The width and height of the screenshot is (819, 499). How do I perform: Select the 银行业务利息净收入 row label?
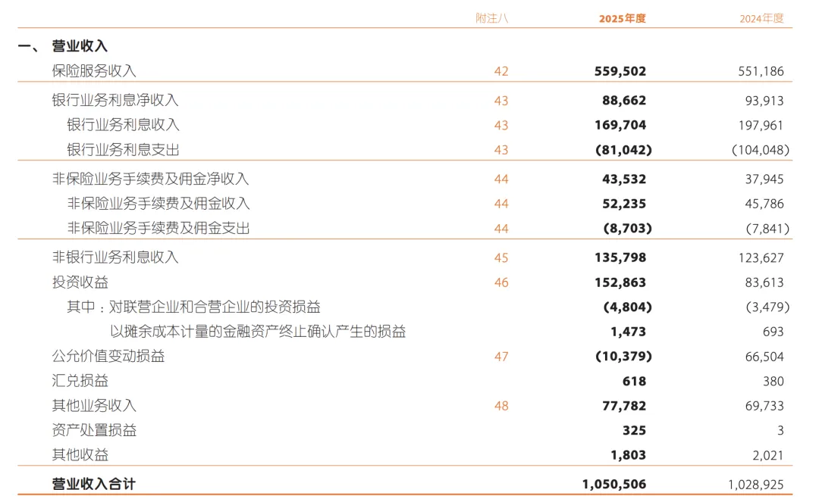coord(115,100)
